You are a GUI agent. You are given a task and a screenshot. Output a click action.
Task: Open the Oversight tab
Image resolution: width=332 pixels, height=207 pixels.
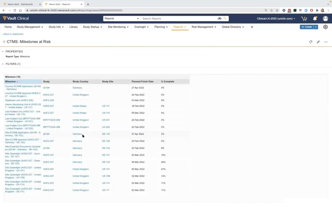coord(142,27)
